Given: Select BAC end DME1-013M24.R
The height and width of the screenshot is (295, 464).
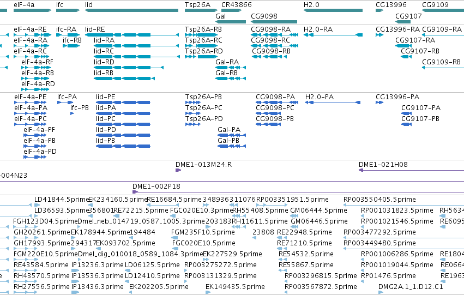Looking at the screenshot, I should [x=203, y=165].
